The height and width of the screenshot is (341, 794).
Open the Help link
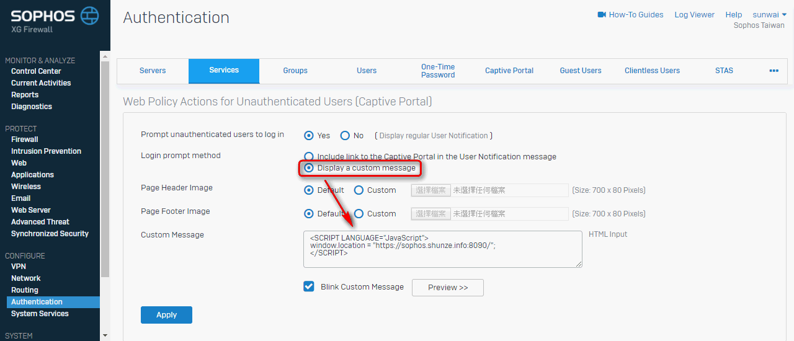pyautogui.click(x=734, y=14)
